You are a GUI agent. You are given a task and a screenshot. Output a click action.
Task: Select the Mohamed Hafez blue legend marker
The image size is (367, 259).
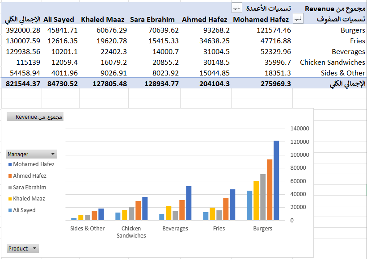10,164
